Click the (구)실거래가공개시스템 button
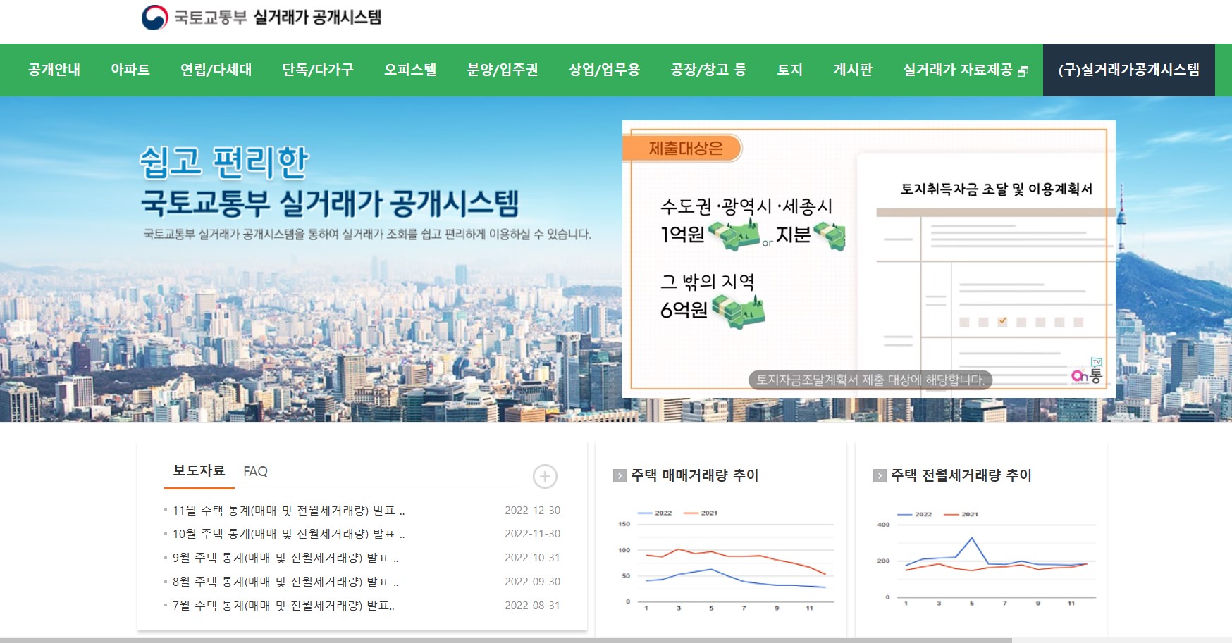 click(1128, 70)
